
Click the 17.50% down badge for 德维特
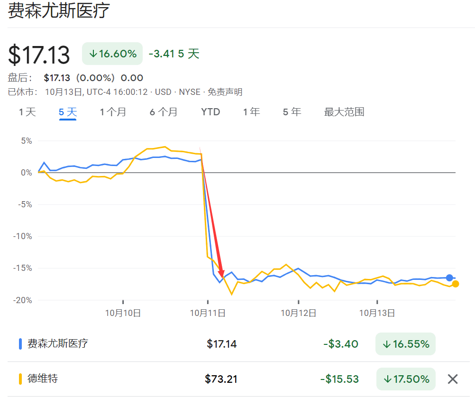(x=405, y=379)
